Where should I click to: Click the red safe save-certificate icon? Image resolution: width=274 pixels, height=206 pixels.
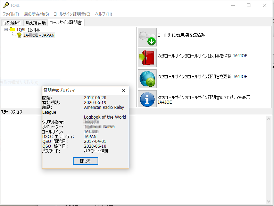click(x=147, y=58)
